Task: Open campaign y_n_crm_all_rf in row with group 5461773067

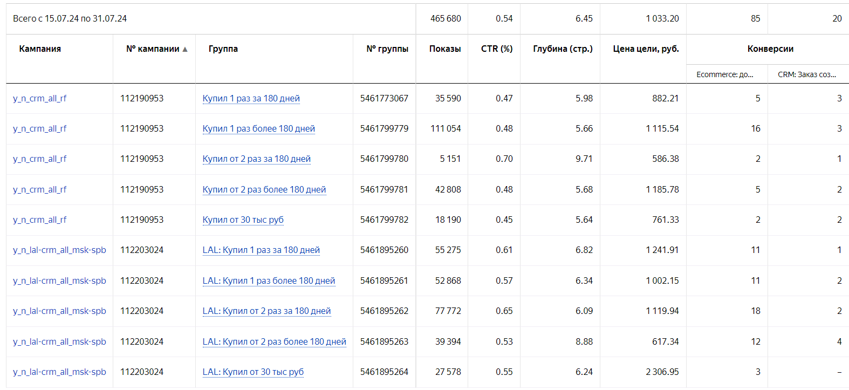Action: click(40, 98)
